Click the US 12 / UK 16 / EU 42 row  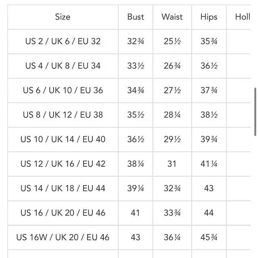tap(129, 164)
